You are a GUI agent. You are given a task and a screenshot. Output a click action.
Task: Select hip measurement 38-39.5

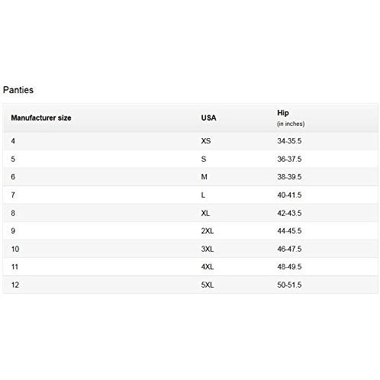289,177
